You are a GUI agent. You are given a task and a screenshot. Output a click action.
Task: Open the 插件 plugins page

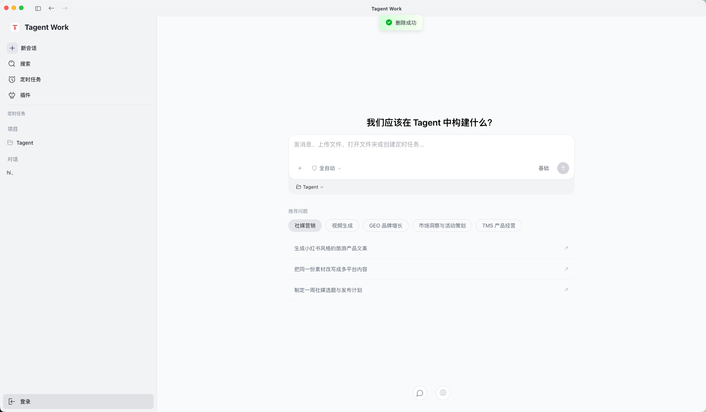(78, 95)
